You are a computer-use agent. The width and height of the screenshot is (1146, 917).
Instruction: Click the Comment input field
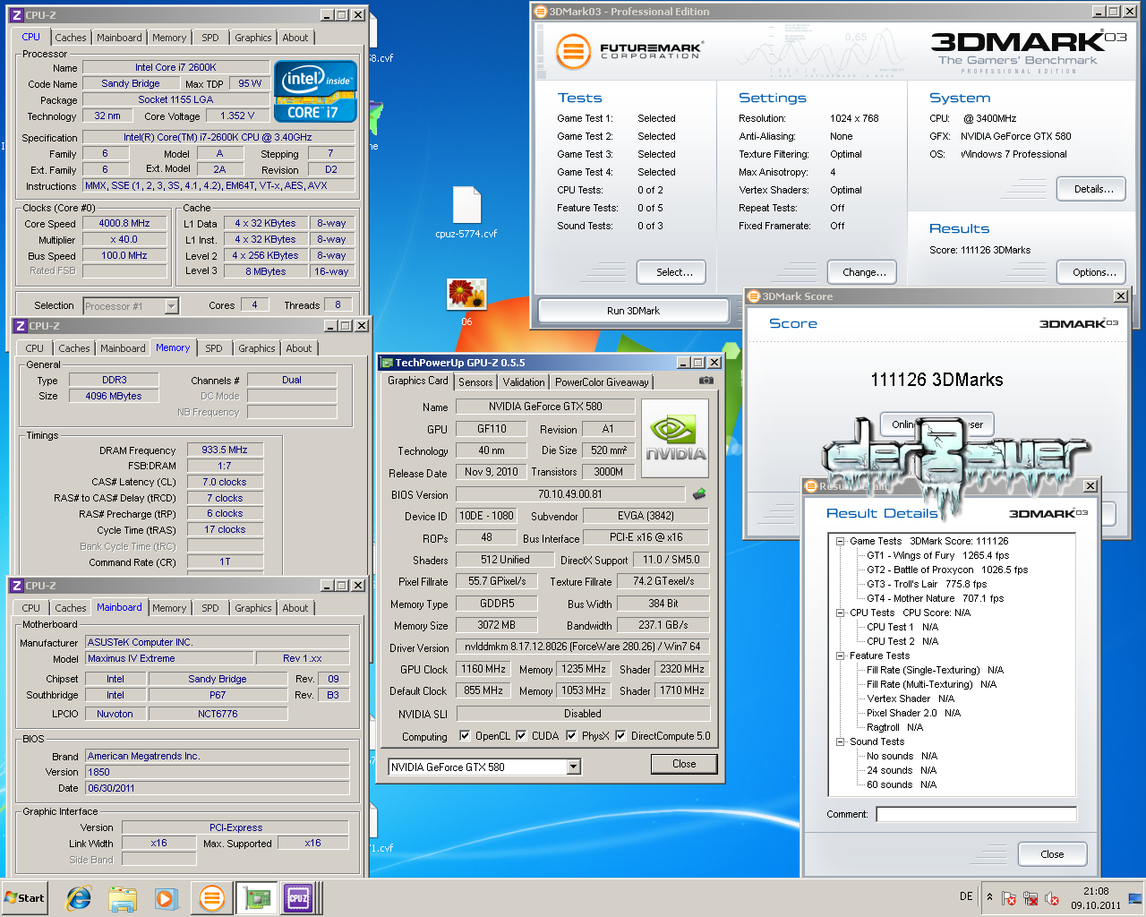976,814
